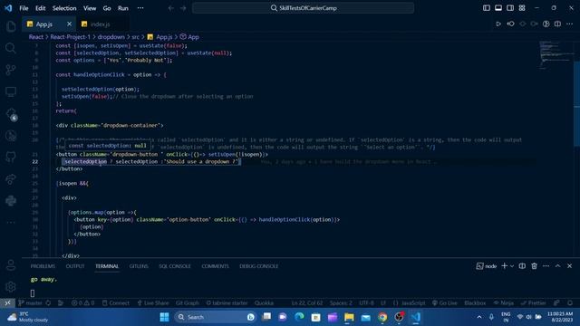Open the Search view in activity bar
Image resolution: width=580 pixels, height=326 pixels.
(x=11, y=48)
